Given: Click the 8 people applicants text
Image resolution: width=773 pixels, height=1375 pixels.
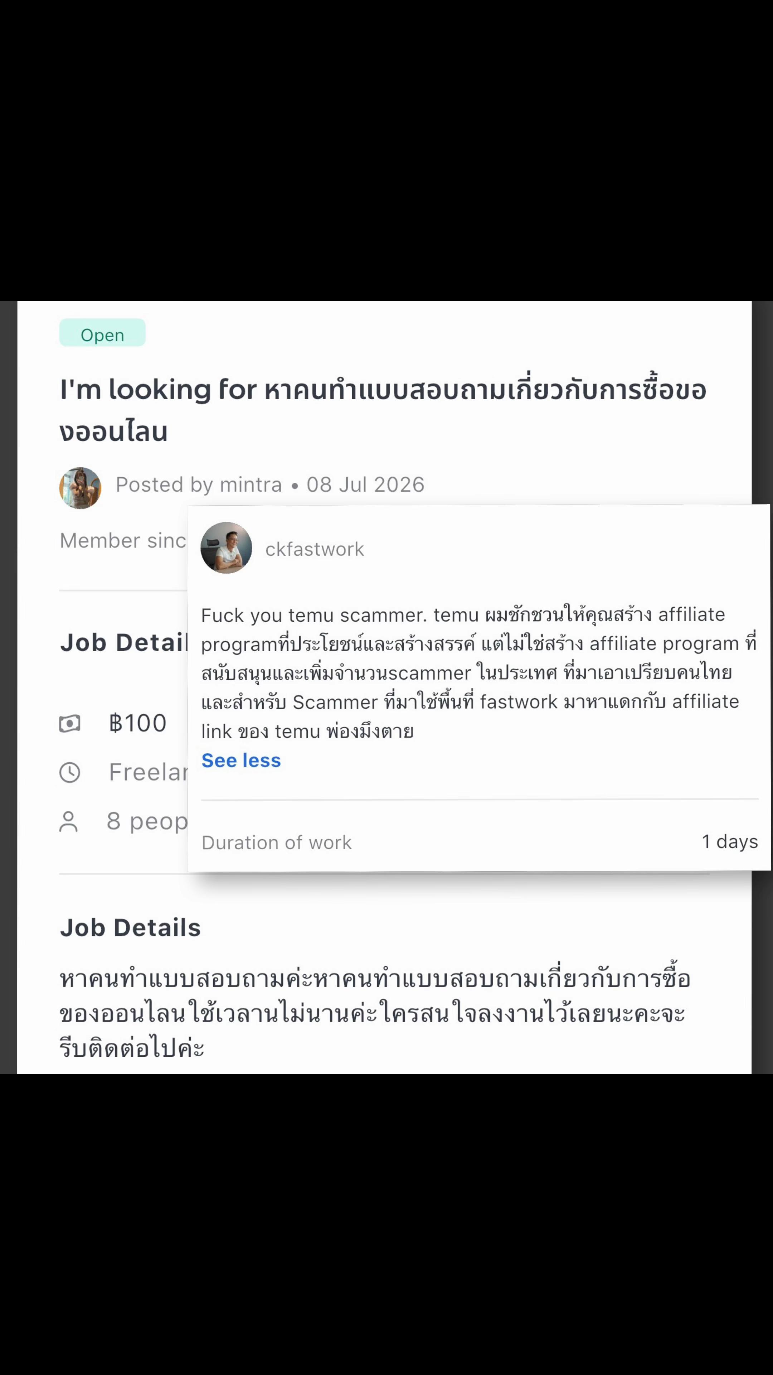Looking at the screenshot, I should coord(147,821).
